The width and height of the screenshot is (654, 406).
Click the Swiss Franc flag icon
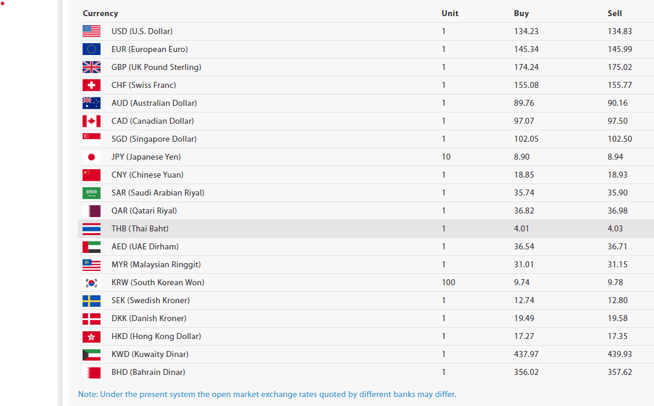point(92,85)
